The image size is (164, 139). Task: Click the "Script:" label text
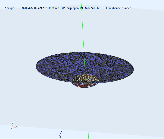[10, 8]
